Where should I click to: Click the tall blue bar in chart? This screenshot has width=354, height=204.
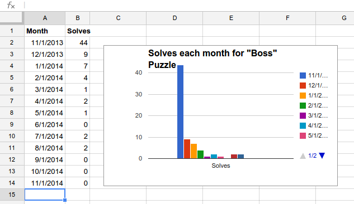(180, 112)
